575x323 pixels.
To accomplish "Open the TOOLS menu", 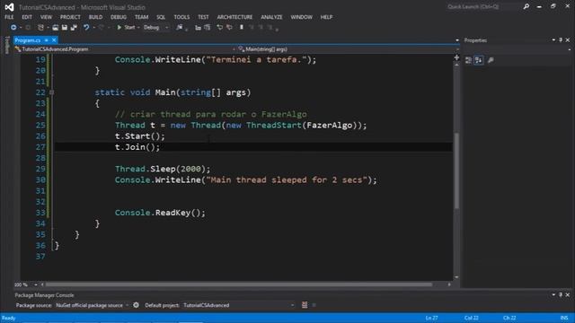I will tap(181, 17).
